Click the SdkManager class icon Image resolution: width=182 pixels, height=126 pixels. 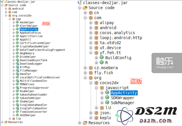click(107, 102)
